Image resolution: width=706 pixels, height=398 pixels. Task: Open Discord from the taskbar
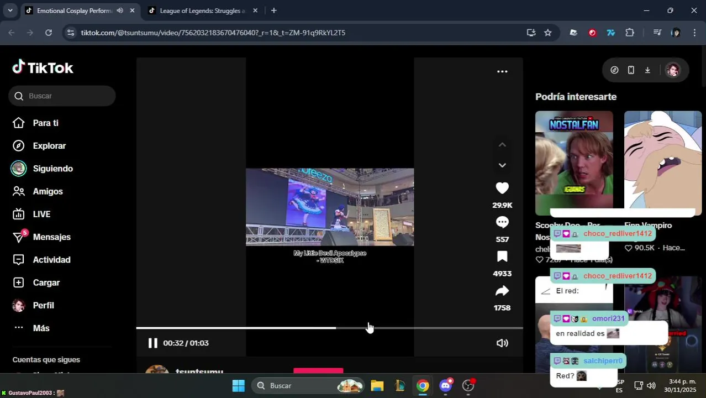coord(446,385)
